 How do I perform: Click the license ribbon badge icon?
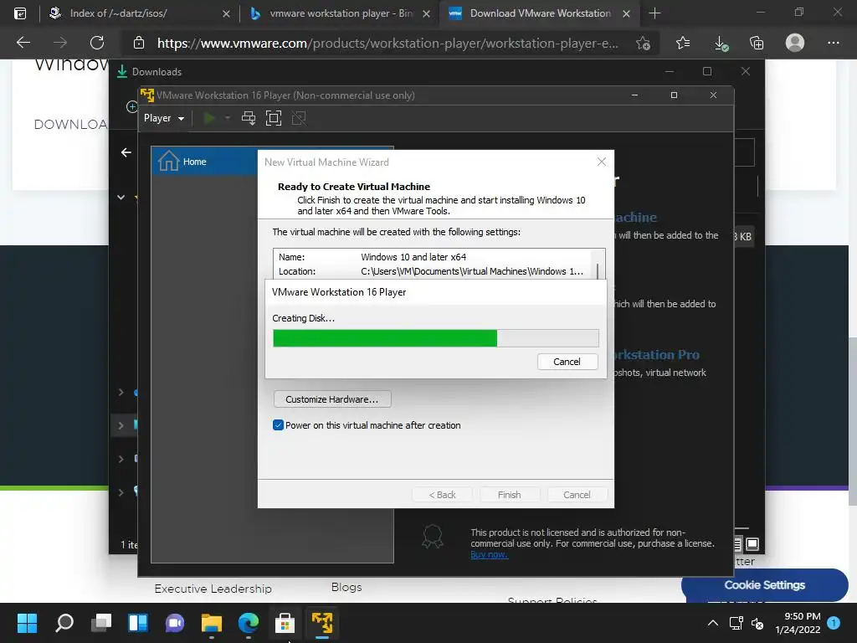tap(433, 537)
